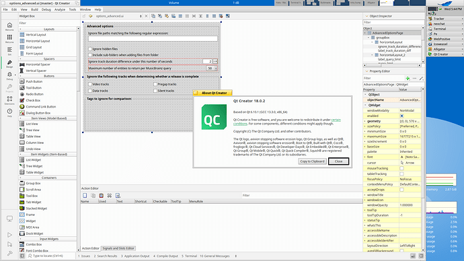Choose the Tree View widget

click(x=32, y=130)
